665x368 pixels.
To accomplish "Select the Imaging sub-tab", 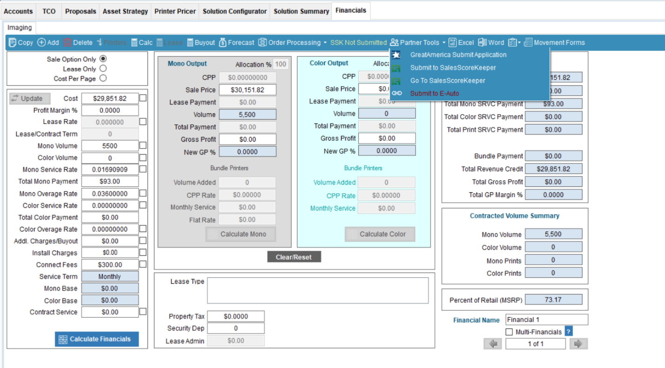I will pos(20,27).
